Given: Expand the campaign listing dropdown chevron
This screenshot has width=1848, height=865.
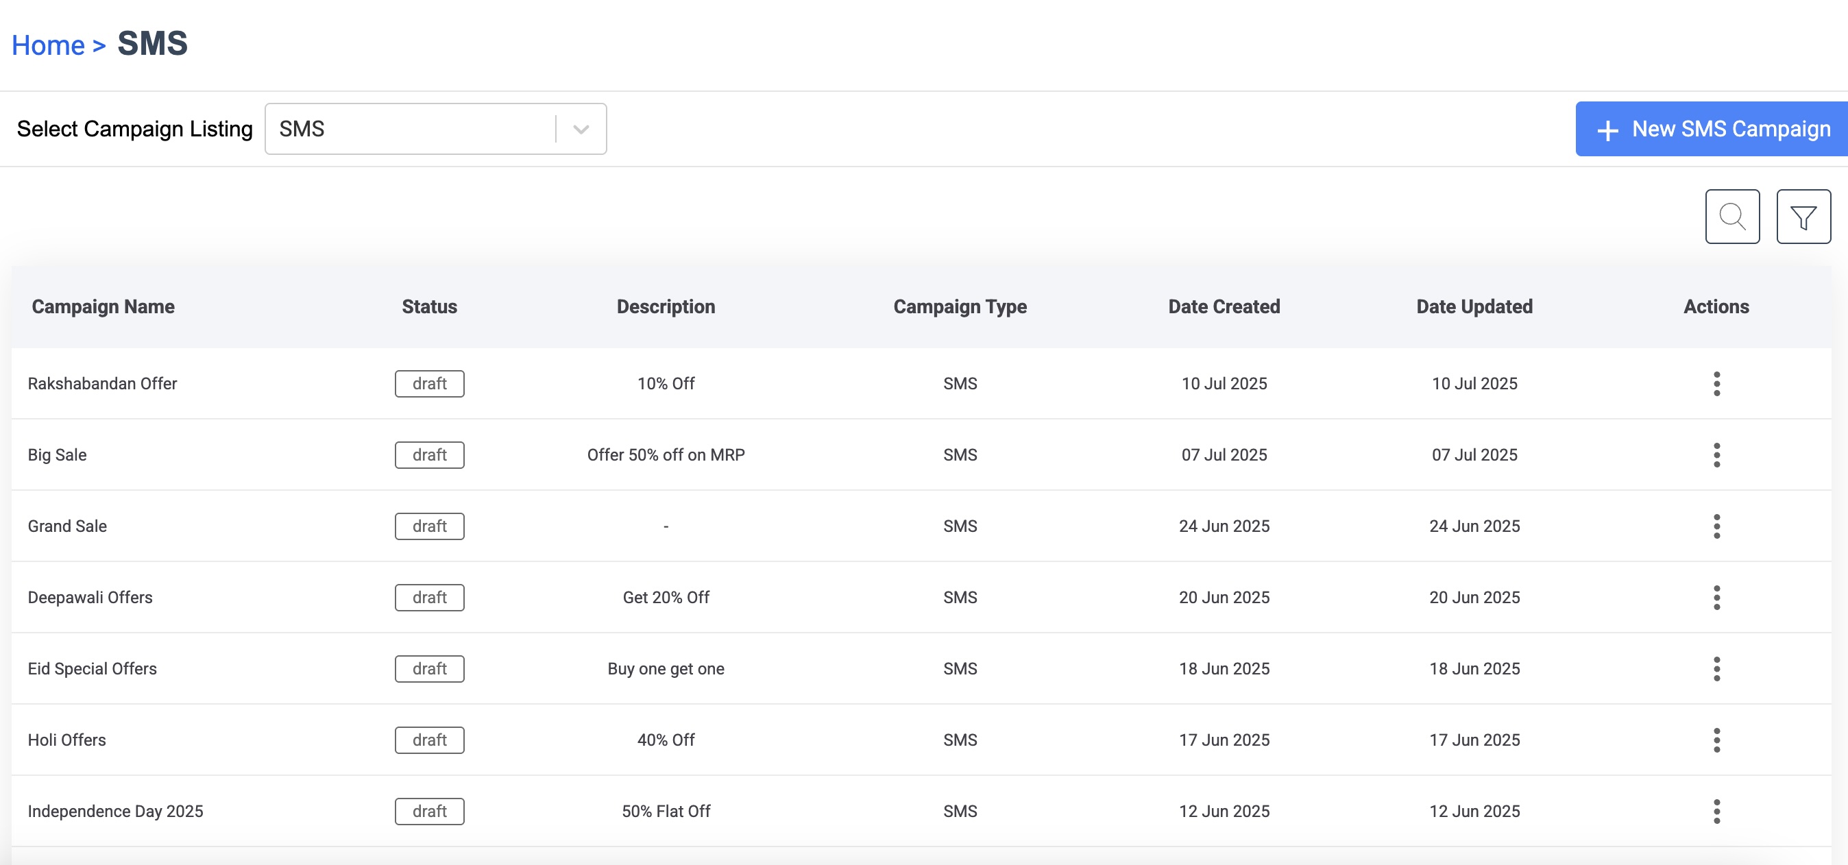Looking at the screenshot, I should (581, 129).
